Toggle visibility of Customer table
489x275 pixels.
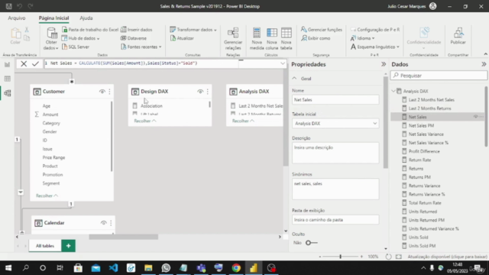pyautogui.click(x=102, y=92)
